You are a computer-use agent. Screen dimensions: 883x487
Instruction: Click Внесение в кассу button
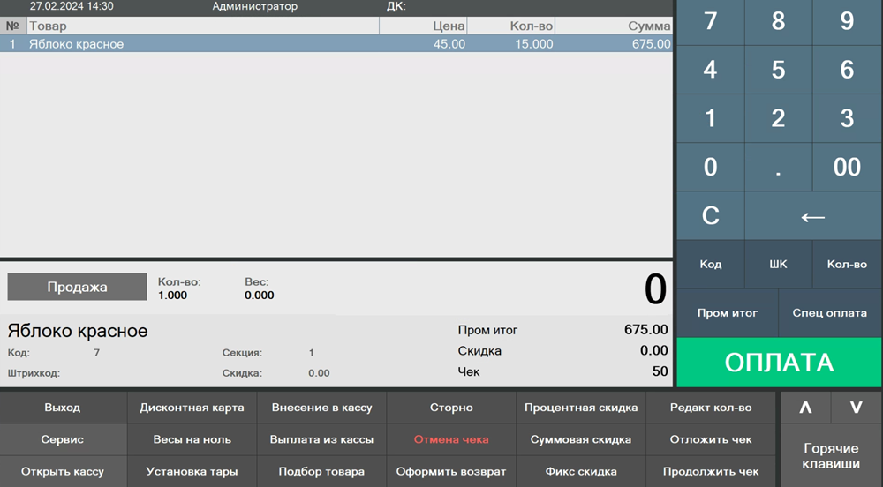[321, 408]
